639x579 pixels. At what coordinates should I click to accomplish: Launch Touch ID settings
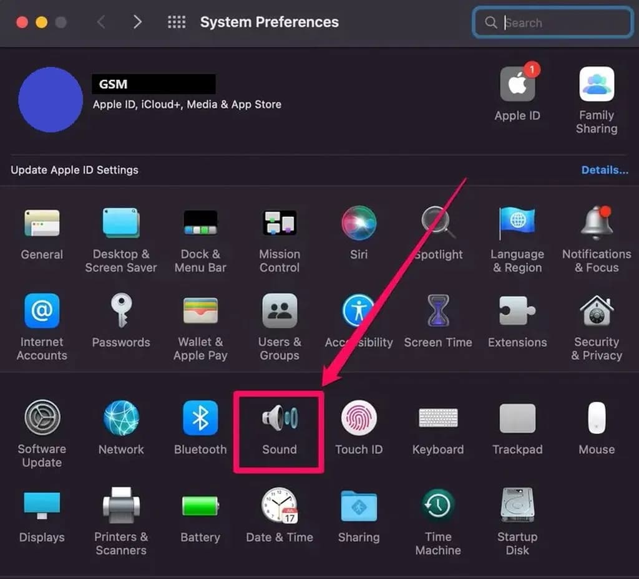pyautogui.click(x=359, y=419)
